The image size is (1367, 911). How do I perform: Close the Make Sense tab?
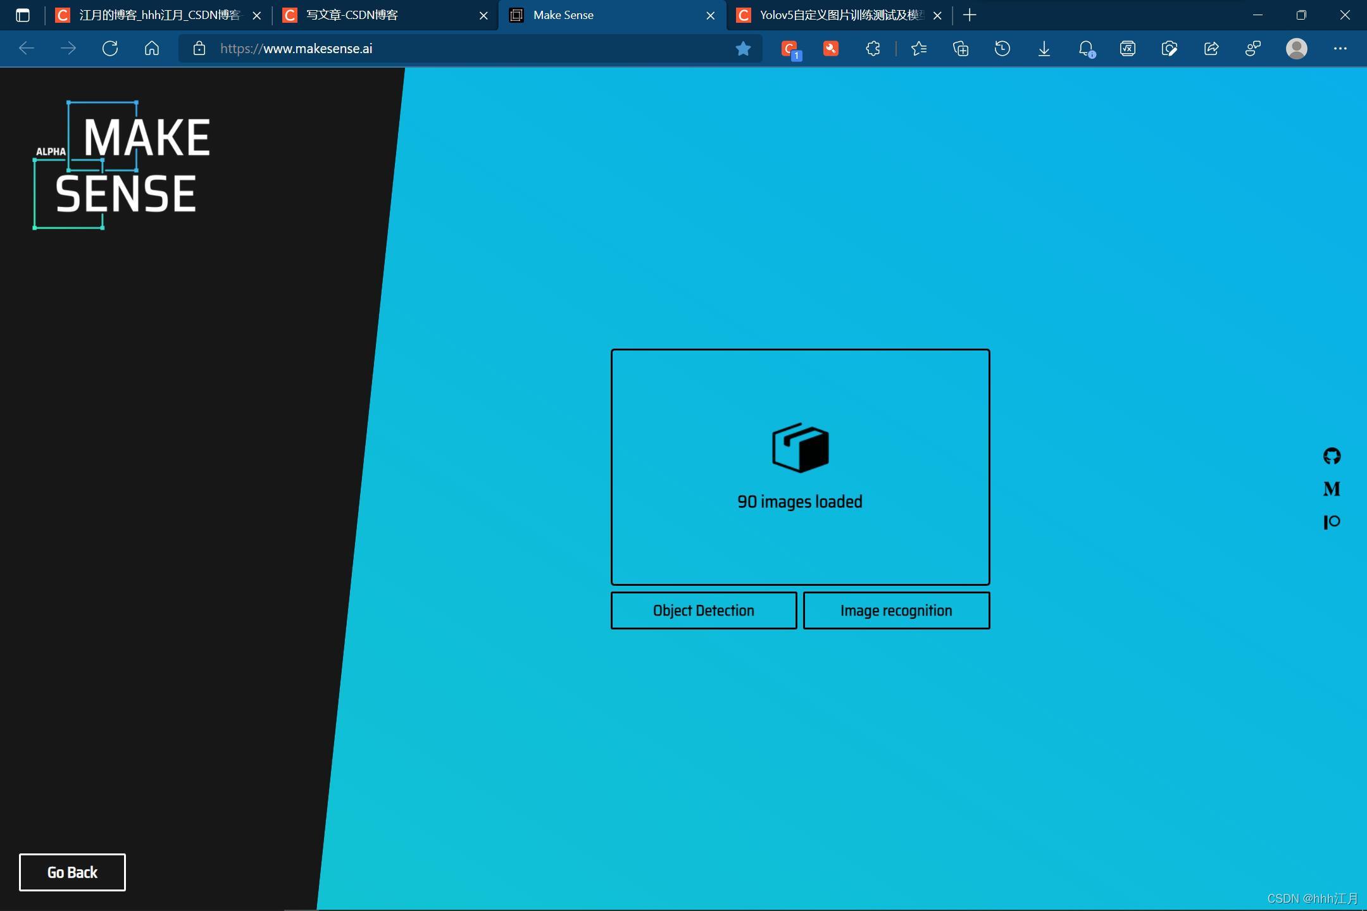click(x=711, y=15)
